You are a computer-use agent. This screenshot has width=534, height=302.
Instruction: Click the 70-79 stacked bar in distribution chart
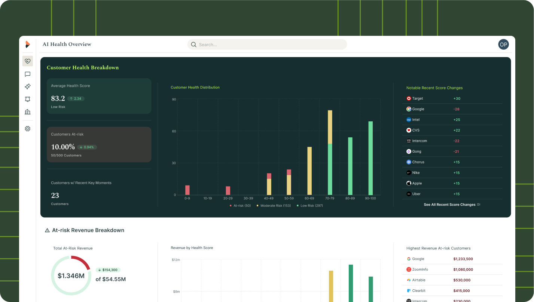330,152
